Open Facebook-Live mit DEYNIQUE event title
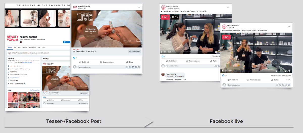This screenshot has height=133, width=303. tap(85, 51)
